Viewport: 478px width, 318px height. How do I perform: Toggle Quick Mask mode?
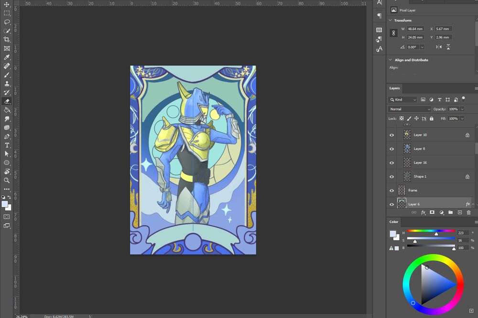tap(7, 217)
